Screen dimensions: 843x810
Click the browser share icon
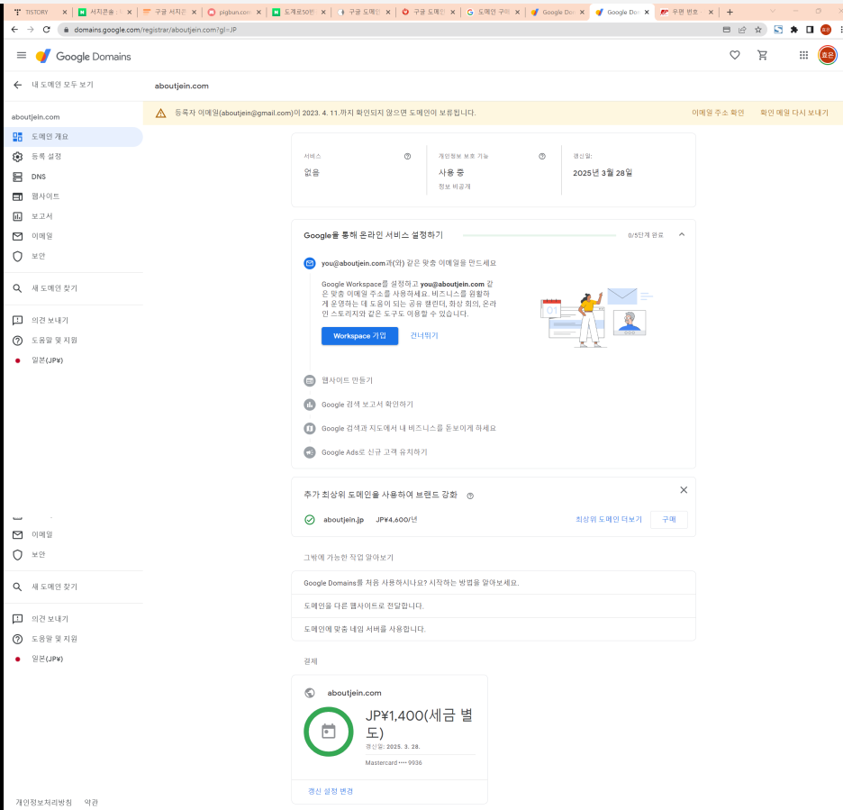742,30
